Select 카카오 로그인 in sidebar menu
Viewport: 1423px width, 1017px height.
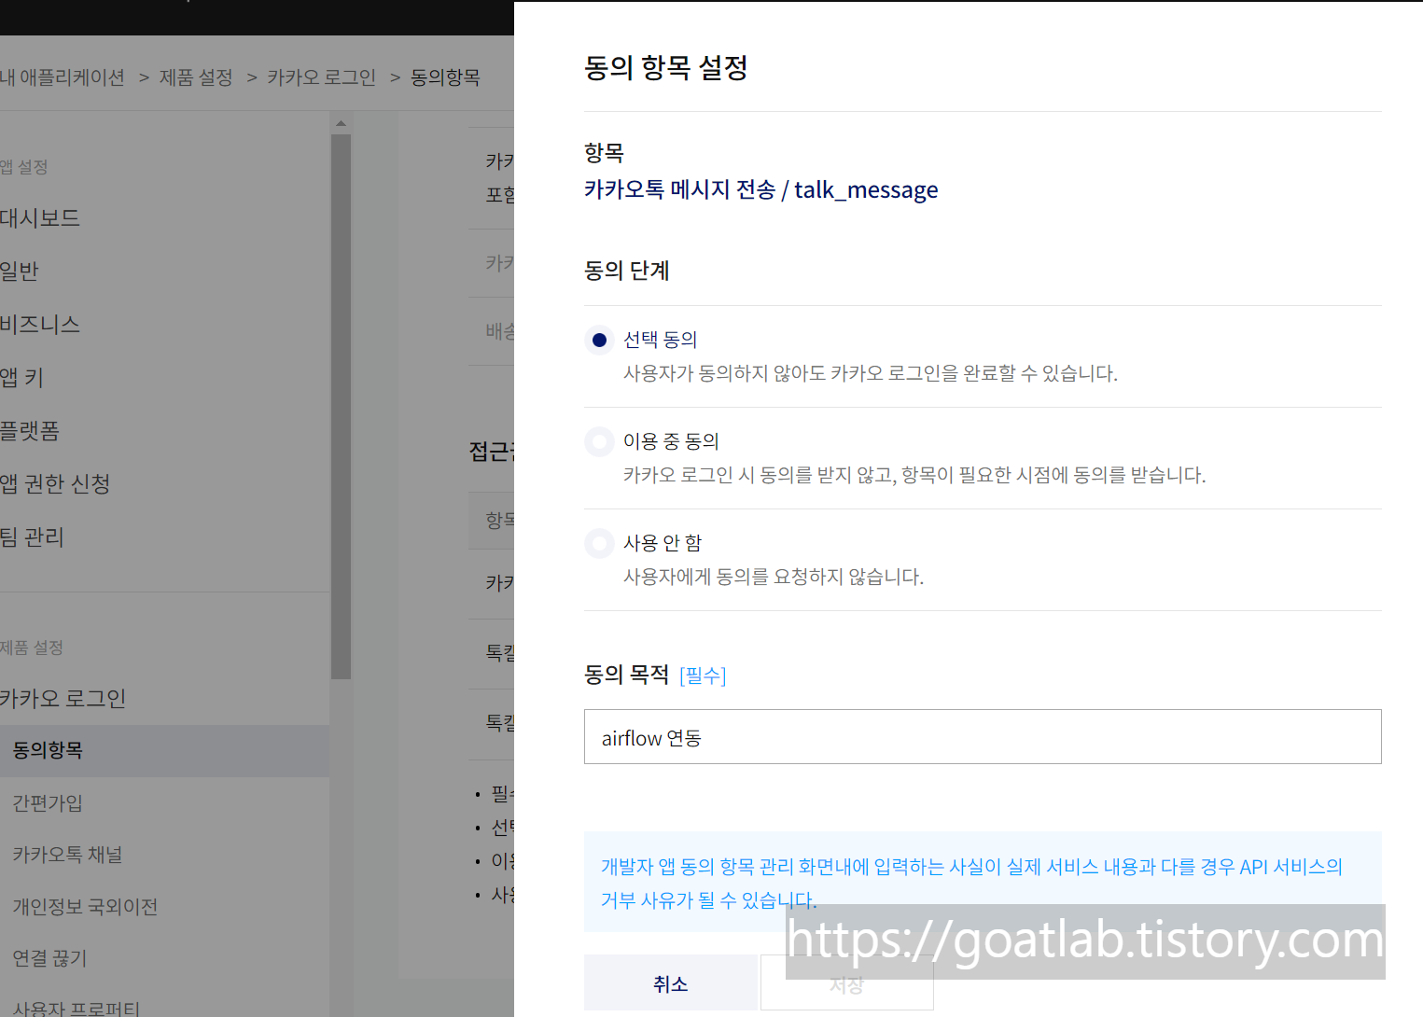tap(63, 699)
